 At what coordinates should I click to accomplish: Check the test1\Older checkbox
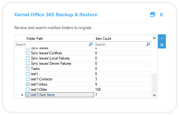point(28,89)
